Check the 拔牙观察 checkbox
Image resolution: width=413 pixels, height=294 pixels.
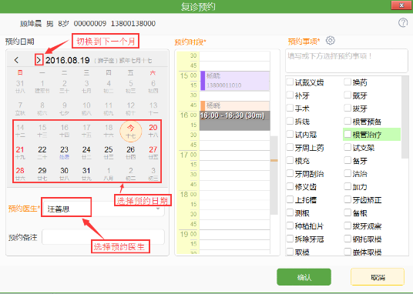(348, 226)
